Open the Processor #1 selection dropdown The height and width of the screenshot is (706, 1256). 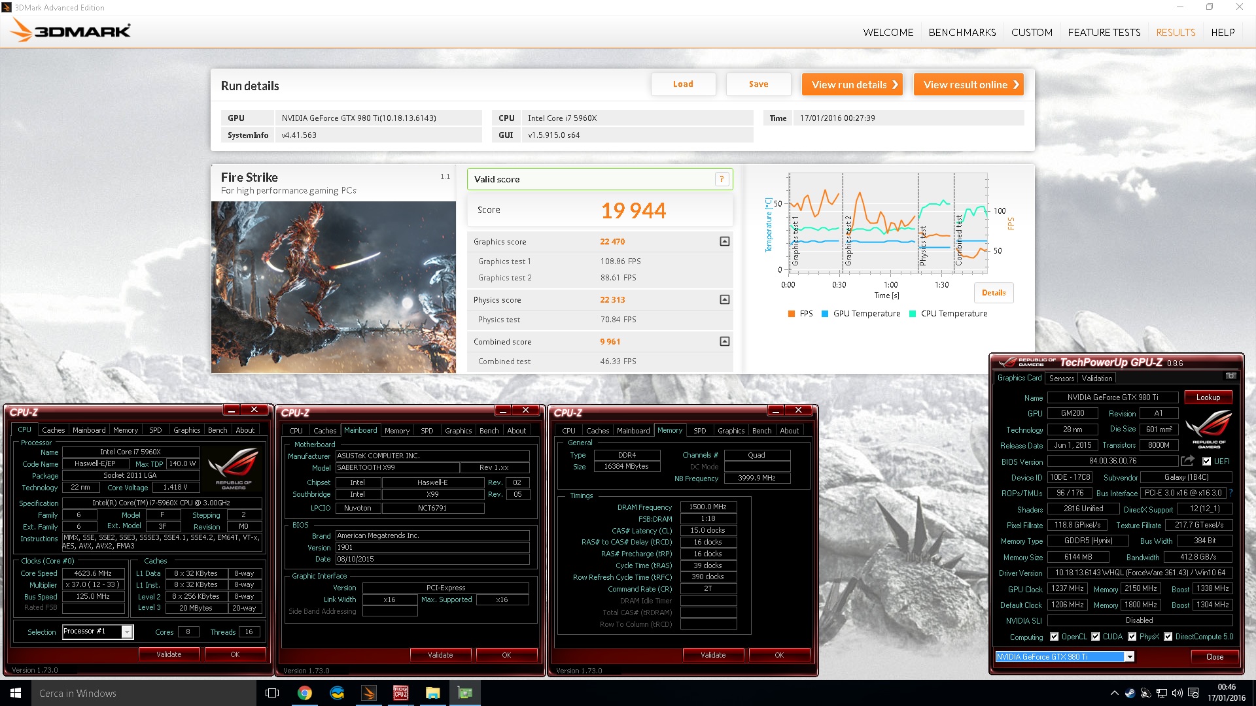click(127, 631)
